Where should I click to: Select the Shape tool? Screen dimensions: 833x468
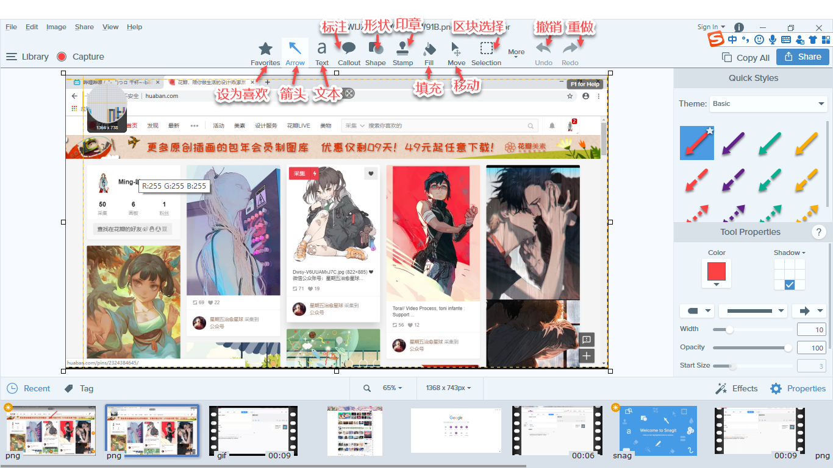pyautogui.click(x=376, y=54)
